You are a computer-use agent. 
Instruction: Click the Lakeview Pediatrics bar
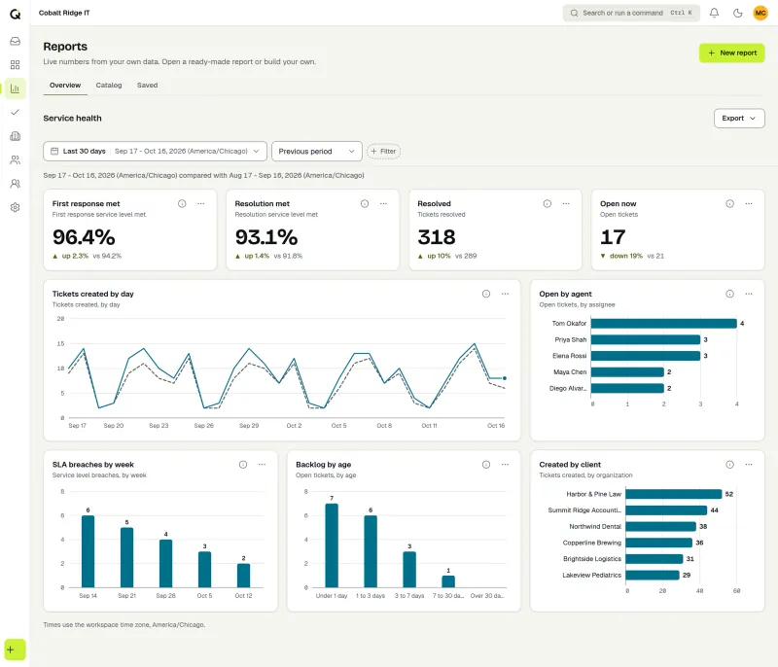click(x=653, y=576)
